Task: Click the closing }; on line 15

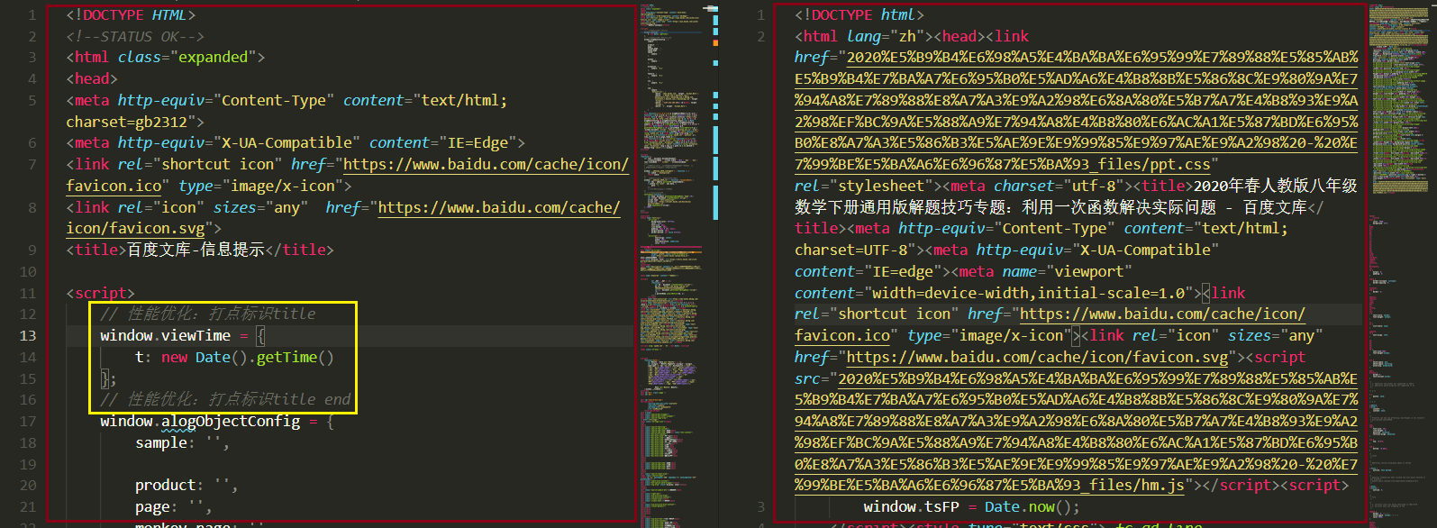Action: [108, 378]
